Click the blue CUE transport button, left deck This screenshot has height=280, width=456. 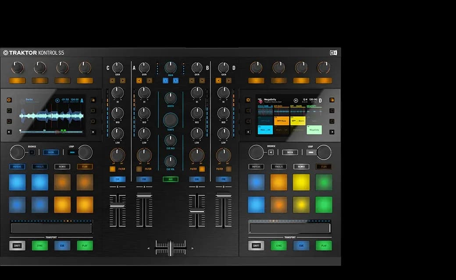click(62, 245)
